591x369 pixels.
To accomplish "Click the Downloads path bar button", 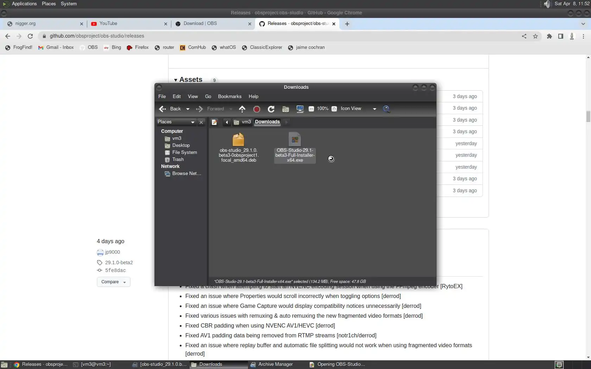I will pyautogui.click(x=267, y=122).
